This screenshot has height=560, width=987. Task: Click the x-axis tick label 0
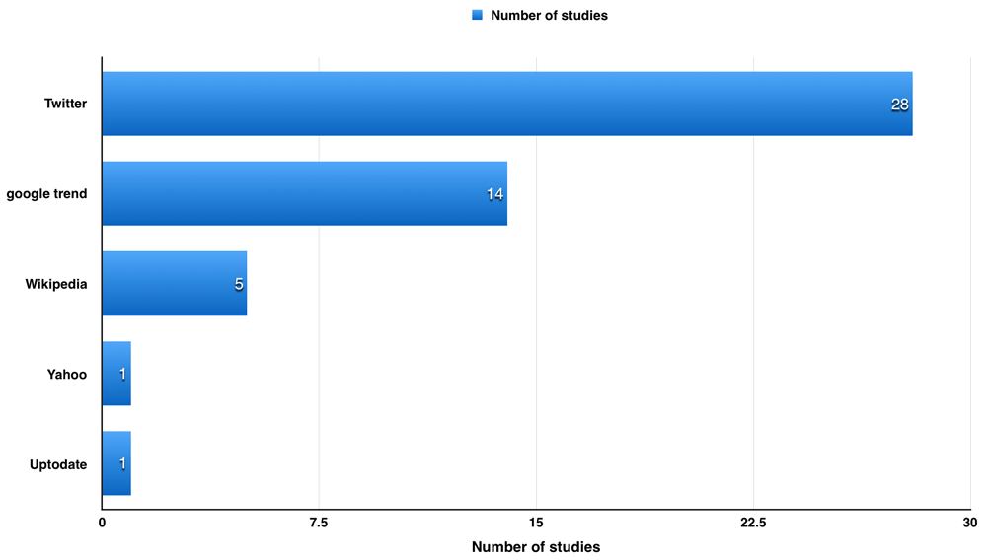click(x=102, y=523)
